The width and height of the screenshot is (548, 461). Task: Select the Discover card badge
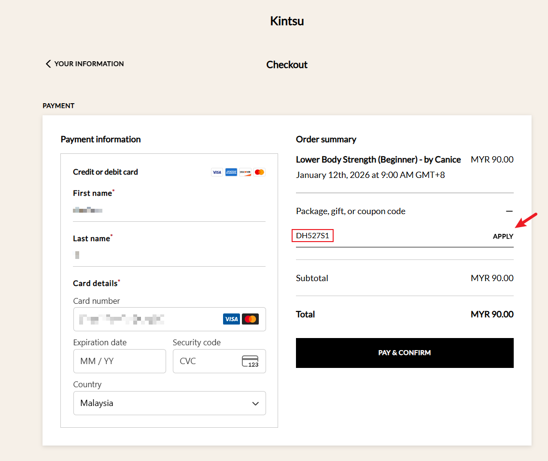pos(245,172)
